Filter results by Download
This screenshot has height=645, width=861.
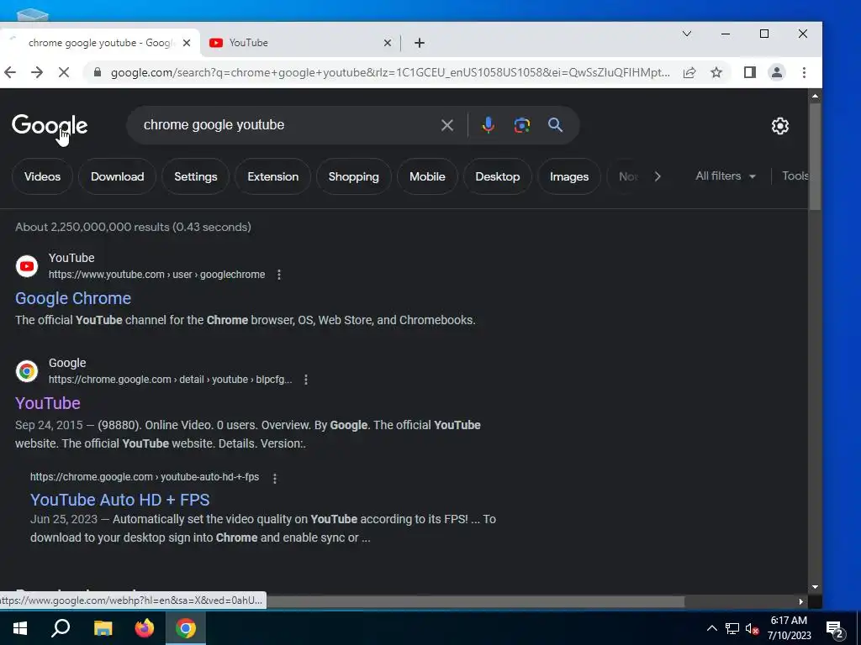click(117, 176)
